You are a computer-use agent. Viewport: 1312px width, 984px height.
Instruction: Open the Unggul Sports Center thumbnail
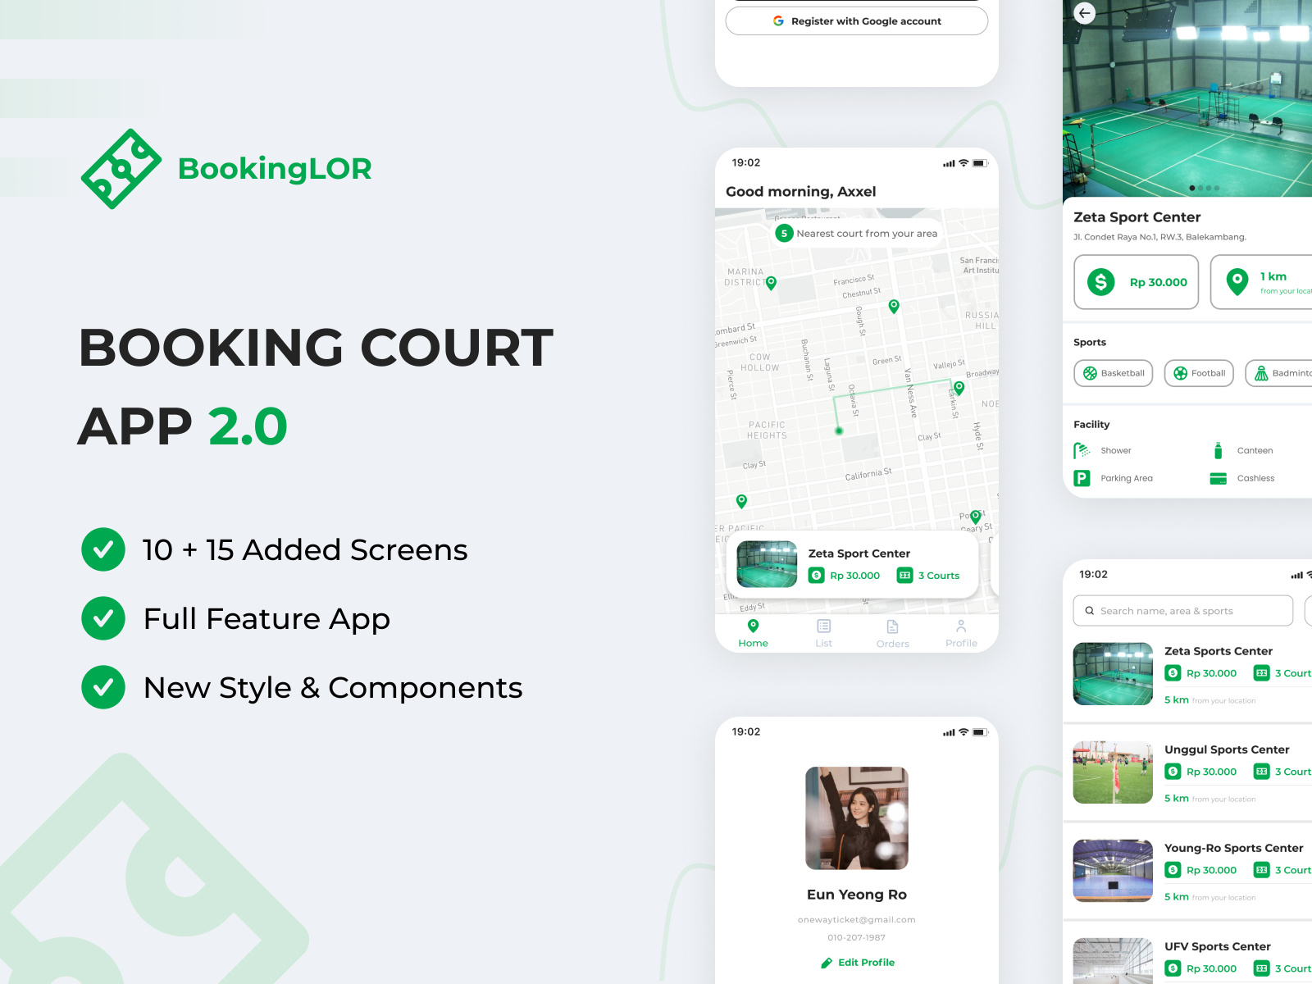(x=1114, y=772)
